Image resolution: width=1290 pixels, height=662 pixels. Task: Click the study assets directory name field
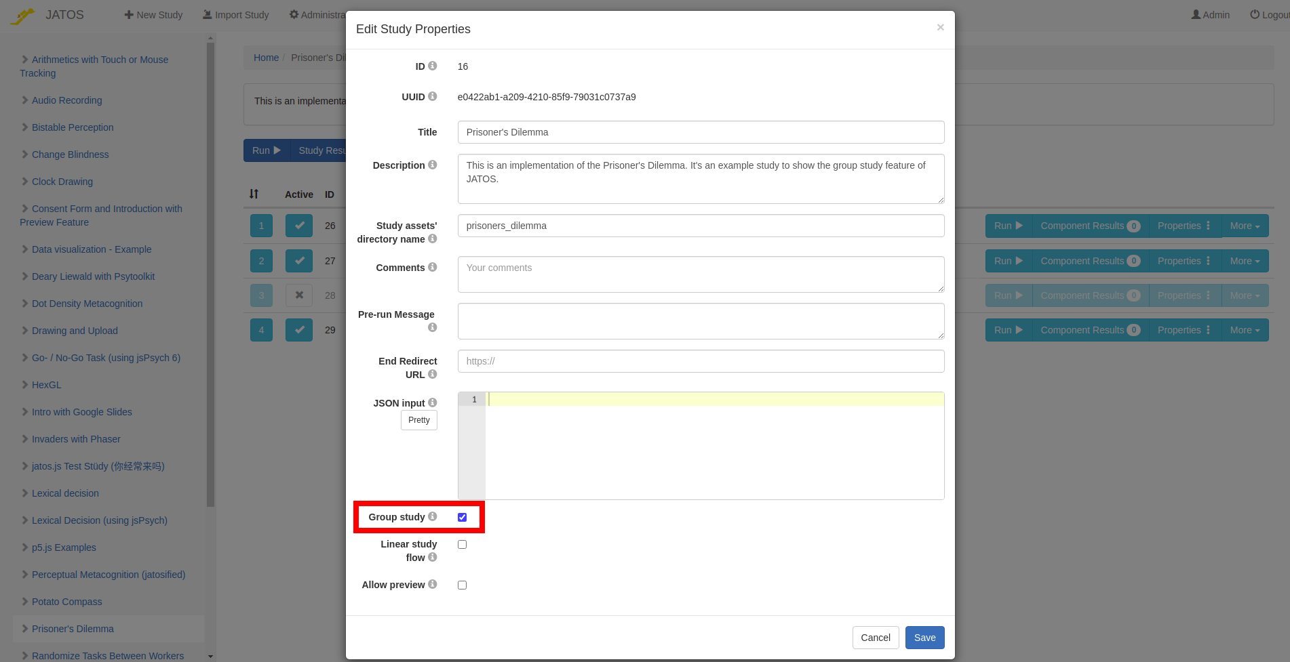pos(701,226)
